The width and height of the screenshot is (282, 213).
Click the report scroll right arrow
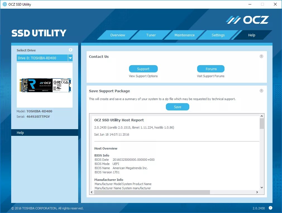coord(257,192)
